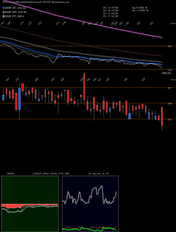Click the 'Pre V: 0.008 M' value
The image size is (176, 232).
point(140,11)
